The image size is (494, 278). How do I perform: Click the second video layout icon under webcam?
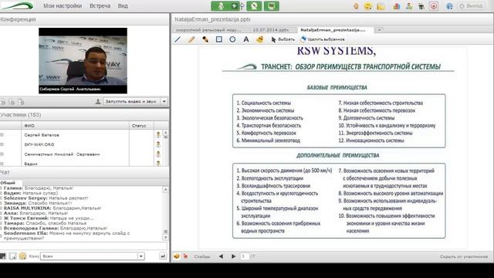[x=12, y=102]
